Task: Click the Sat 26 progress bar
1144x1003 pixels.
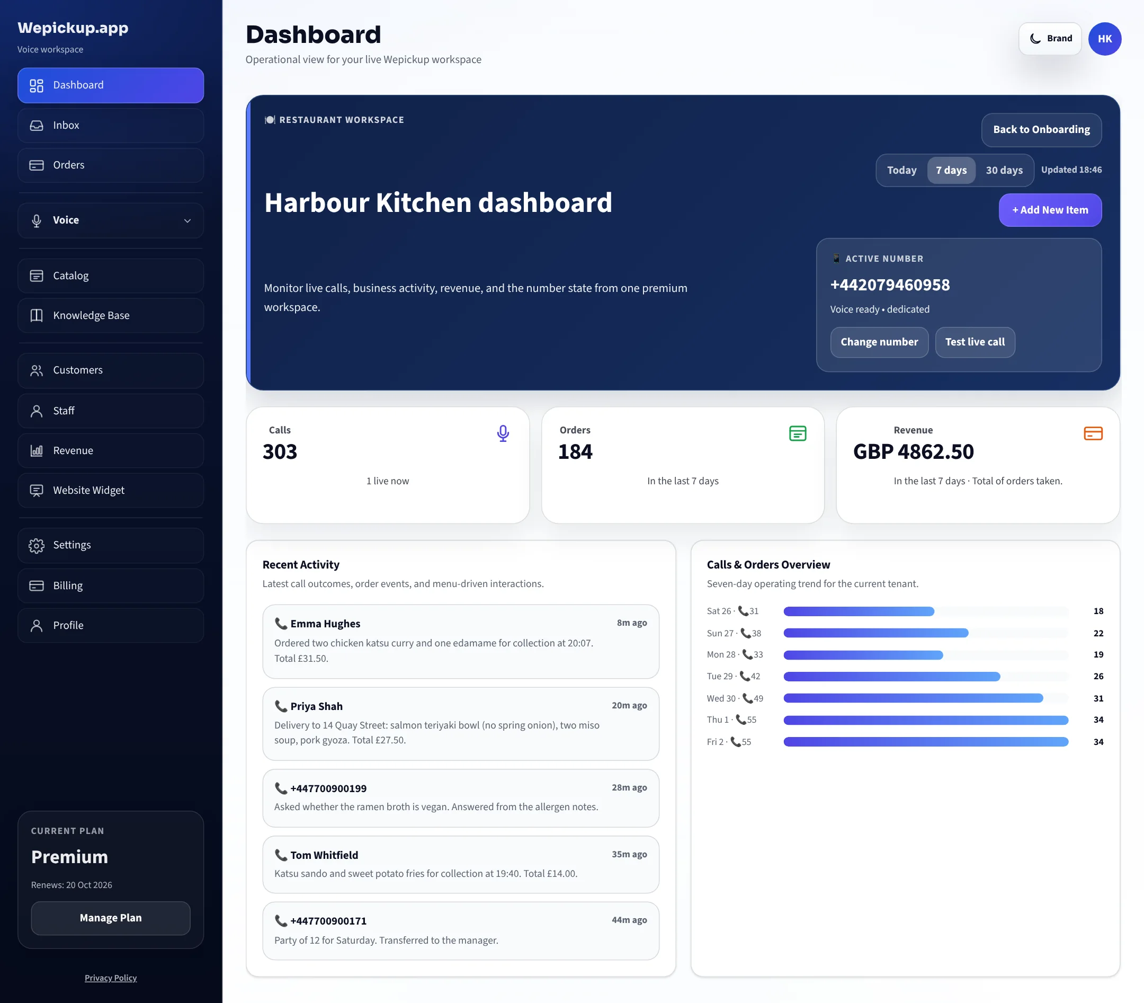Action: [926, 611]
